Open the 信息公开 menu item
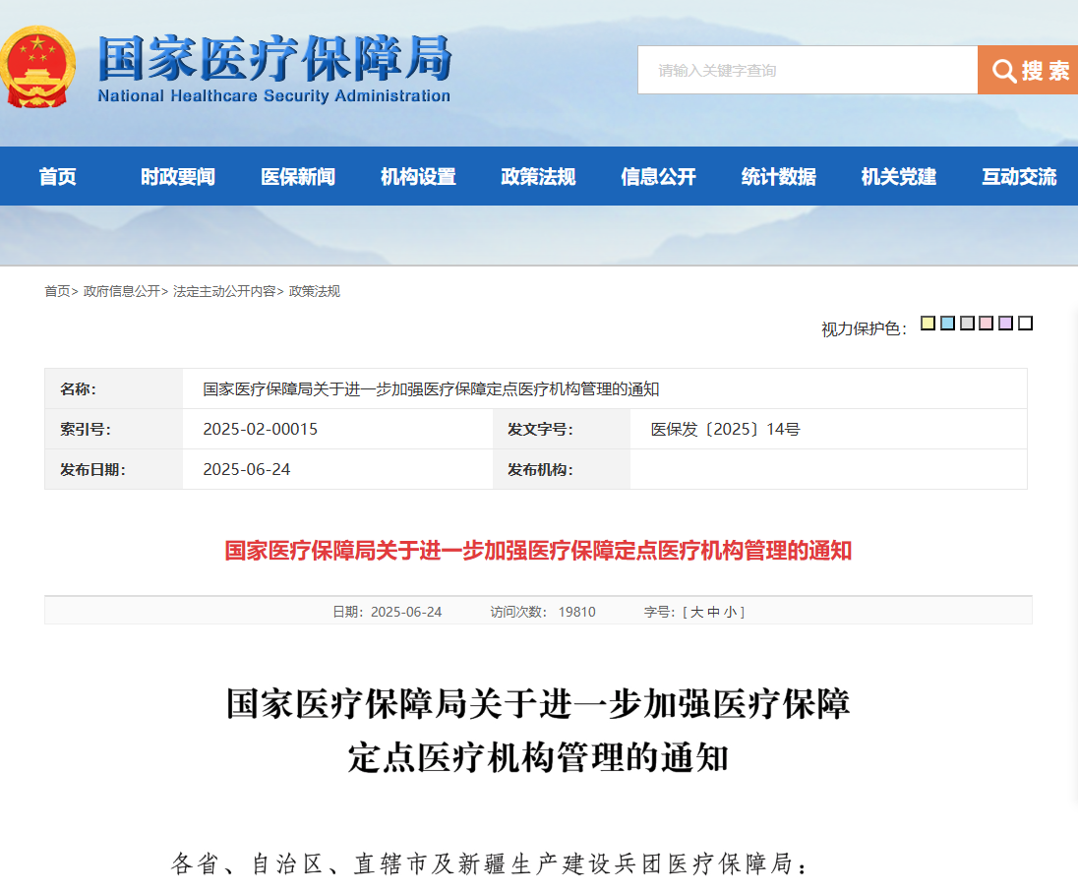 [x=658, y=177]
